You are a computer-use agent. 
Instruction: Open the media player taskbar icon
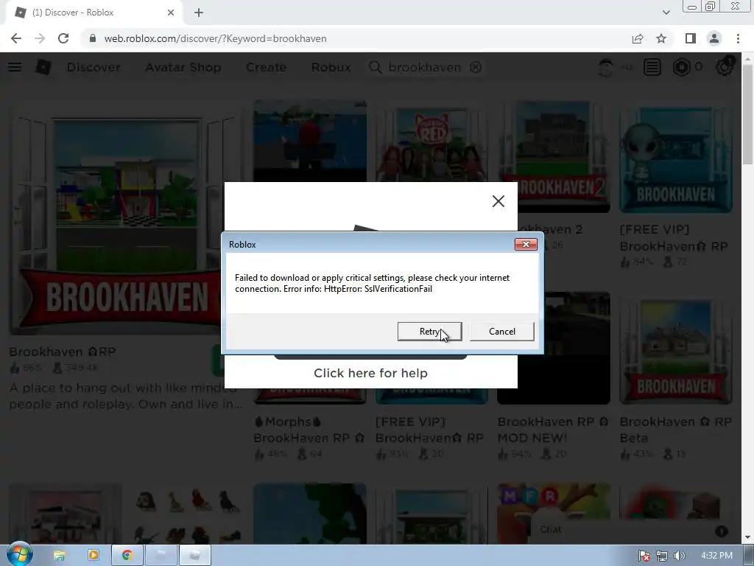click(x=94, y=556)
